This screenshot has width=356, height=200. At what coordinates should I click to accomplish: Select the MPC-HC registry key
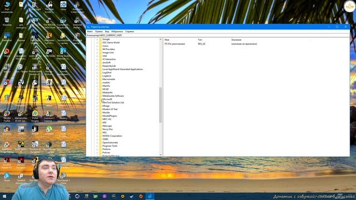click(x=107, y=119)
